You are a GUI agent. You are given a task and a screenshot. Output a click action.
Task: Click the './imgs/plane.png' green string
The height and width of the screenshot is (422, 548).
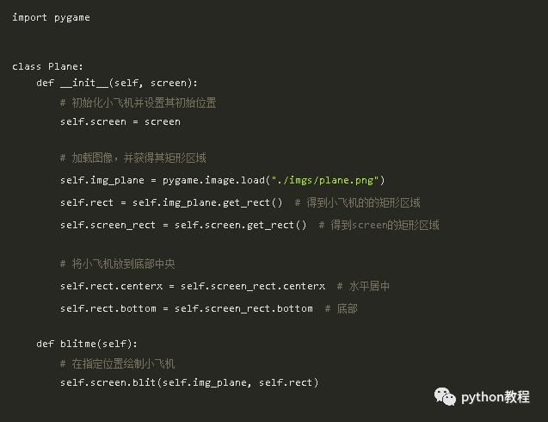[x=325, y=180]
